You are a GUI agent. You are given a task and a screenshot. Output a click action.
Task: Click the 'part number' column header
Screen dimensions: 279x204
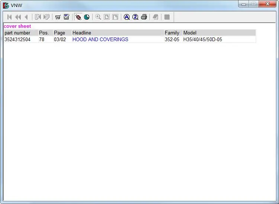[21, 33]
